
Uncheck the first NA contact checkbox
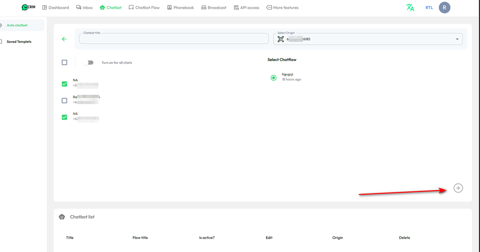[x=64, y=84]
